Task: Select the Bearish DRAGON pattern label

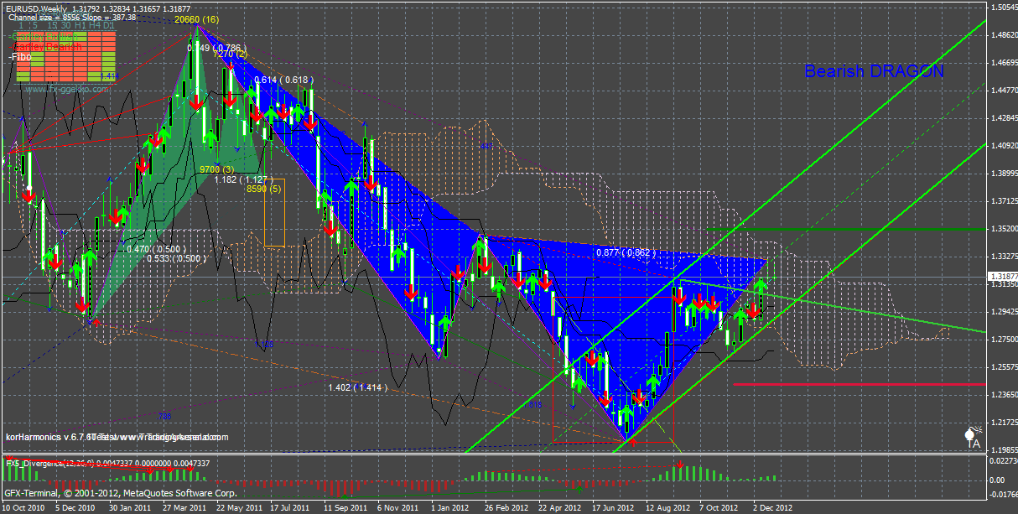Action: click(874, 72)
